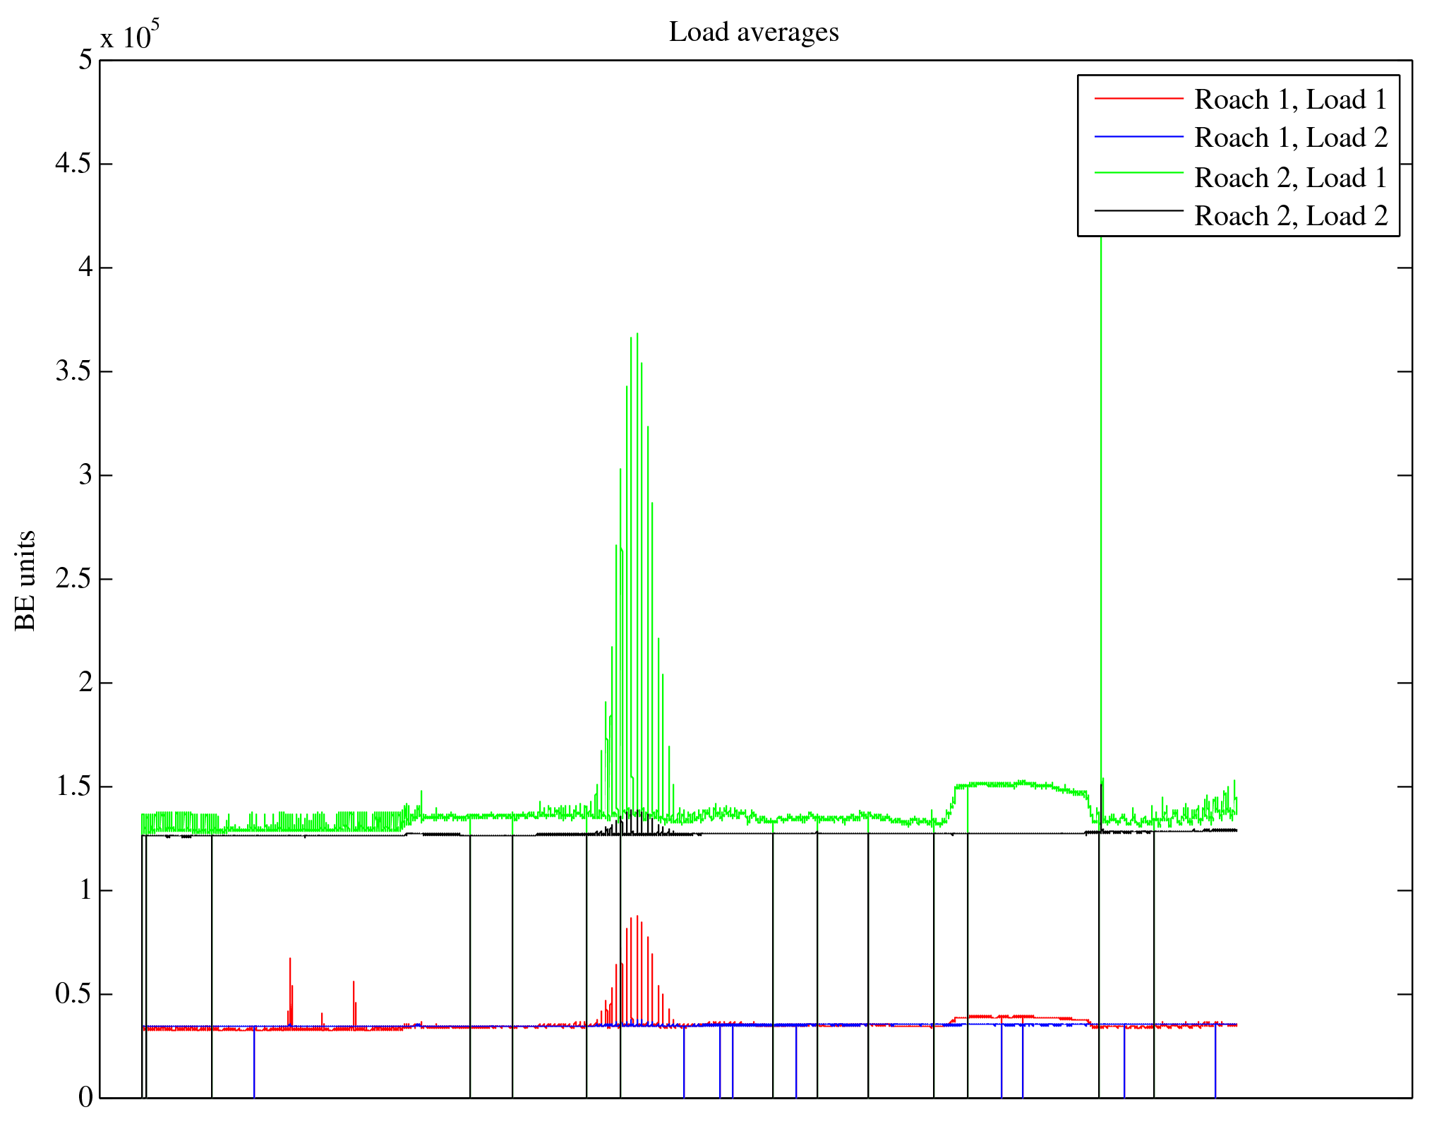This screenshot has height=1124, width=1432.
Task: Select 'Roach 2, Load 2' legend text
Action: click(1290, 216)
